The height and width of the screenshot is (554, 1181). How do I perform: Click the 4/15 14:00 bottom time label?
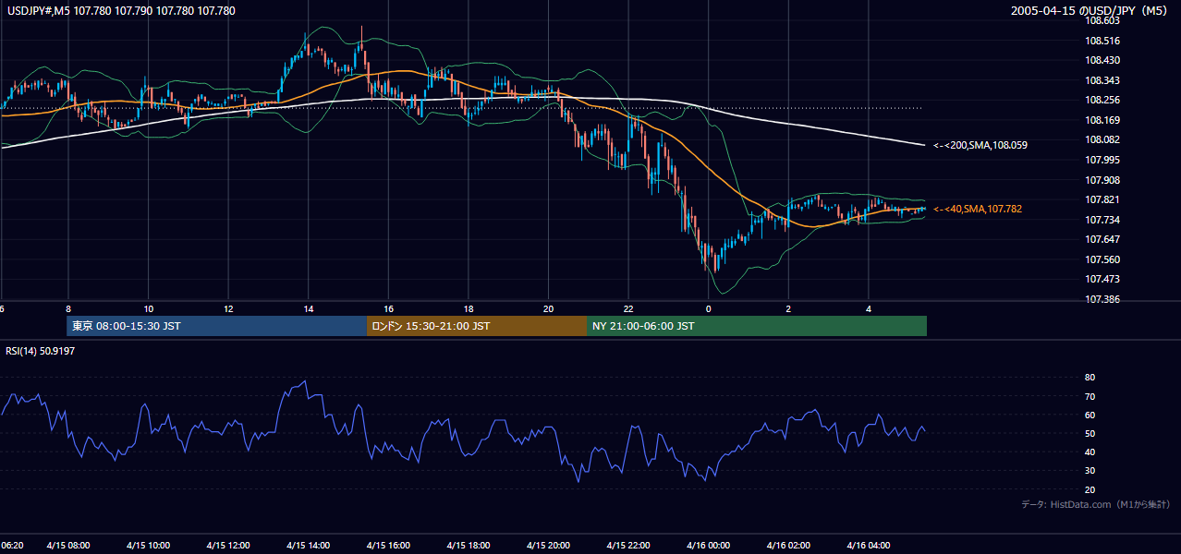point(309,546)
